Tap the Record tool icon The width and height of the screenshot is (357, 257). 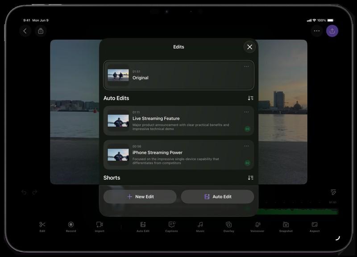[71, 226]
